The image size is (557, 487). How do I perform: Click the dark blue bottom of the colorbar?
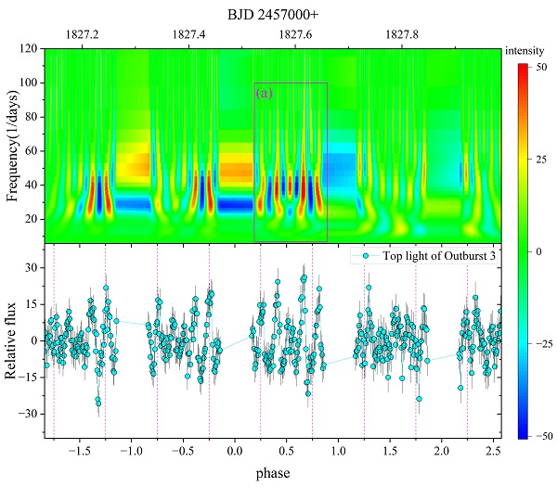tap(523, 430)
